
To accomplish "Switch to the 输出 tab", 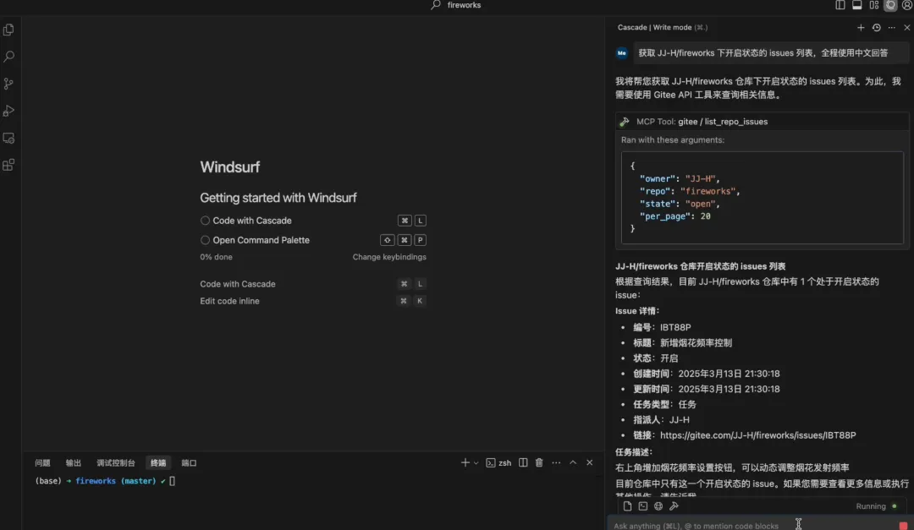I will tap(74, 463).
